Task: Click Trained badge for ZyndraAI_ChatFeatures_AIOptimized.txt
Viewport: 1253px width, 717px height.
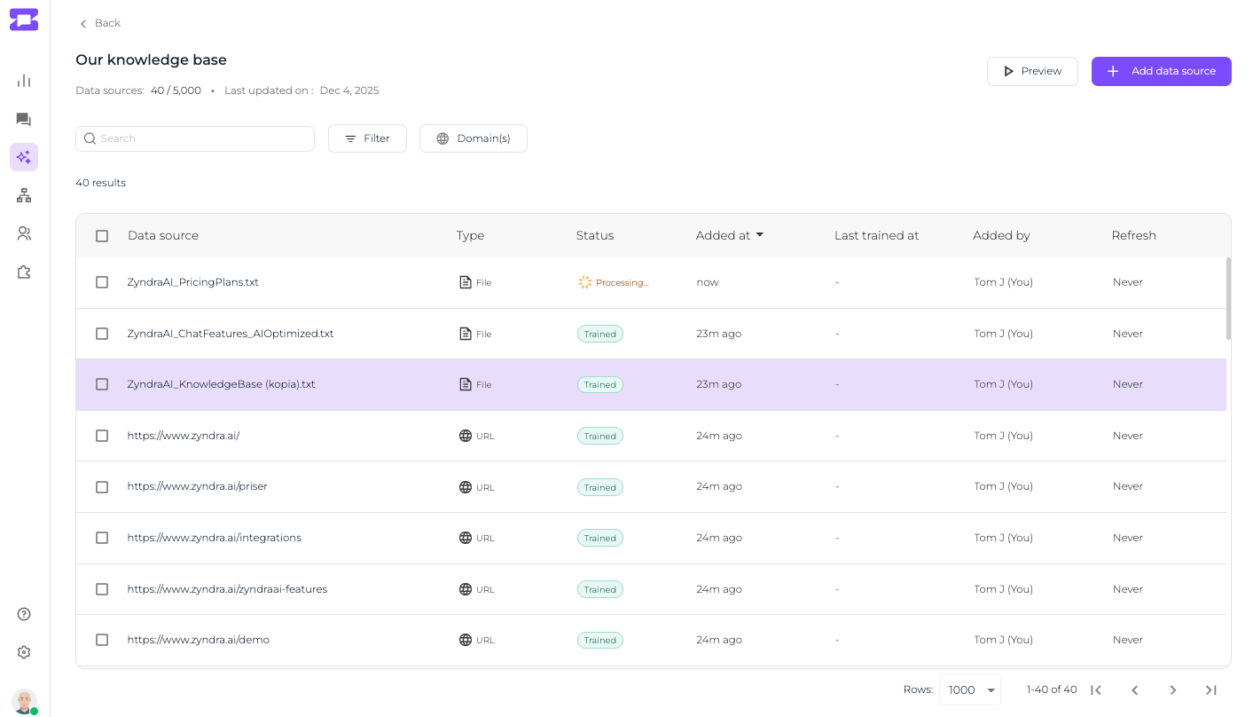Action: coord(600,334)
